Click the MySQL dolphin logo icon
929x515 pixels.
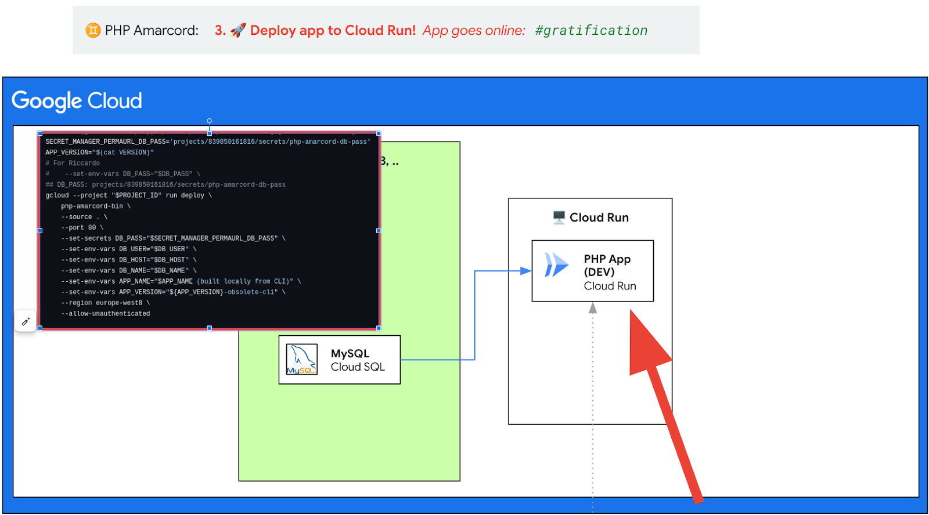(301, 360)
